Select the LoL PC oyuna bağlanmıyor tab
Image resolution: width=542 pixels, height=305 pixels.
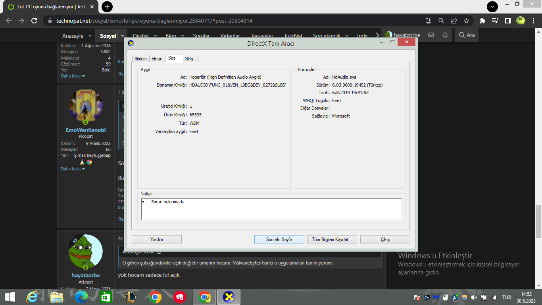pyautogui.click(x=51, y=7)
